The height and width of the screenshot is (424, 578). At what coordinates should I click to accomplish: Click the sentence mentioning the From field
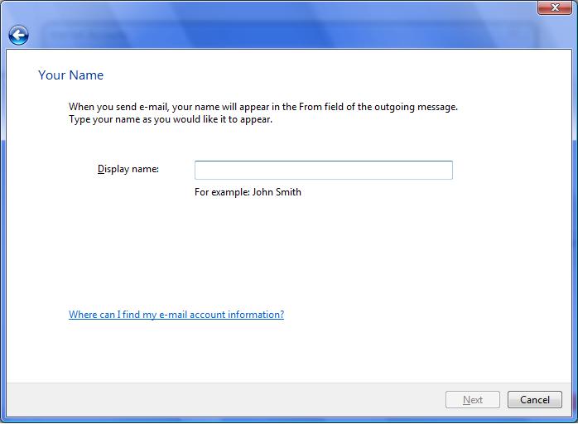pos(263,107)
